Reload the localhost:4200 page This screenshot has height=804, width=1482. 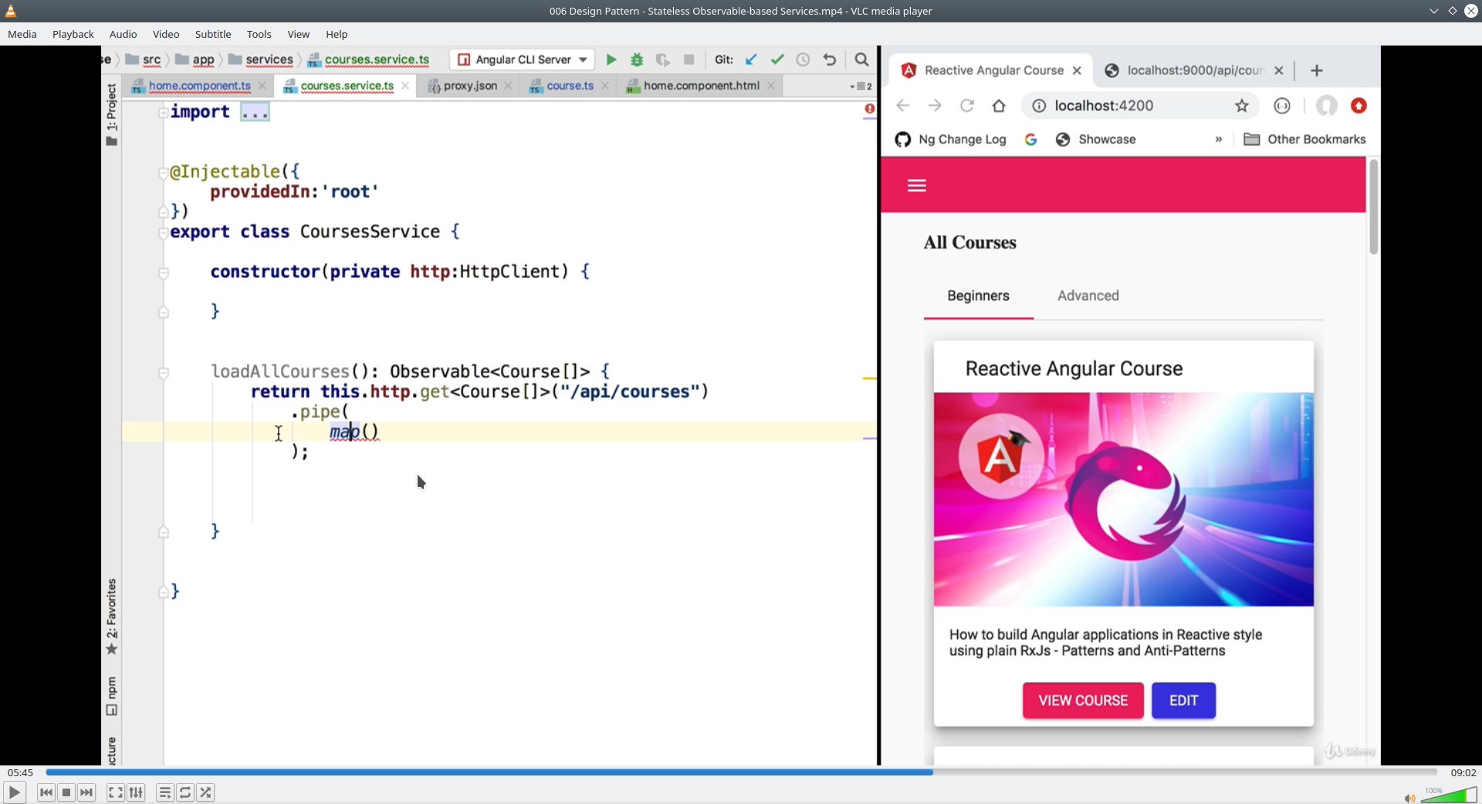967,106
